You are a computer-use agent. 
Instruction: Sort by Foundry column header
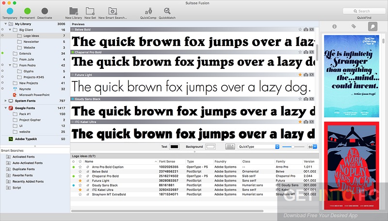[x=227, y=161]
